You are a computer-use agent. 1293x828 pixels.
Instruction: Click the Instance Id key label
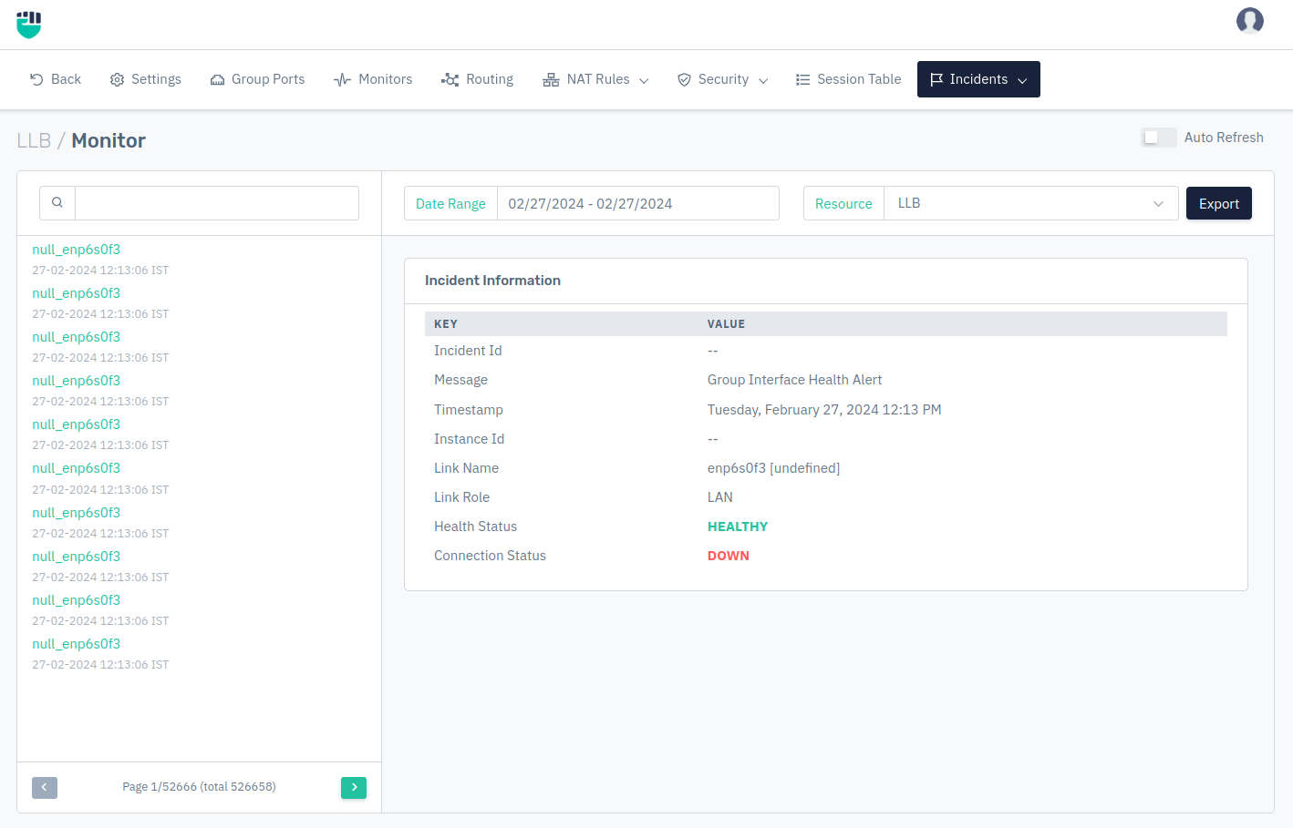(469, 439)
